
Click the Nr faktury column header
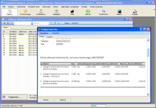13,32
